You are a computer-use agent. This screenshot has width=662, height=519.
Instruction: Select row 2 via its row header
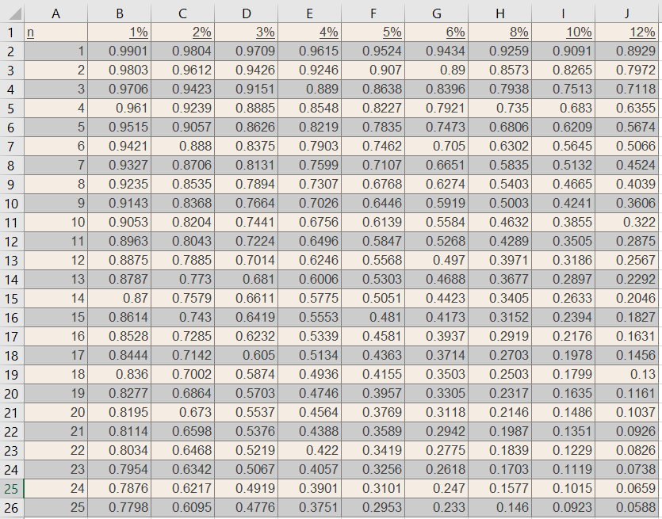[10, 52]
